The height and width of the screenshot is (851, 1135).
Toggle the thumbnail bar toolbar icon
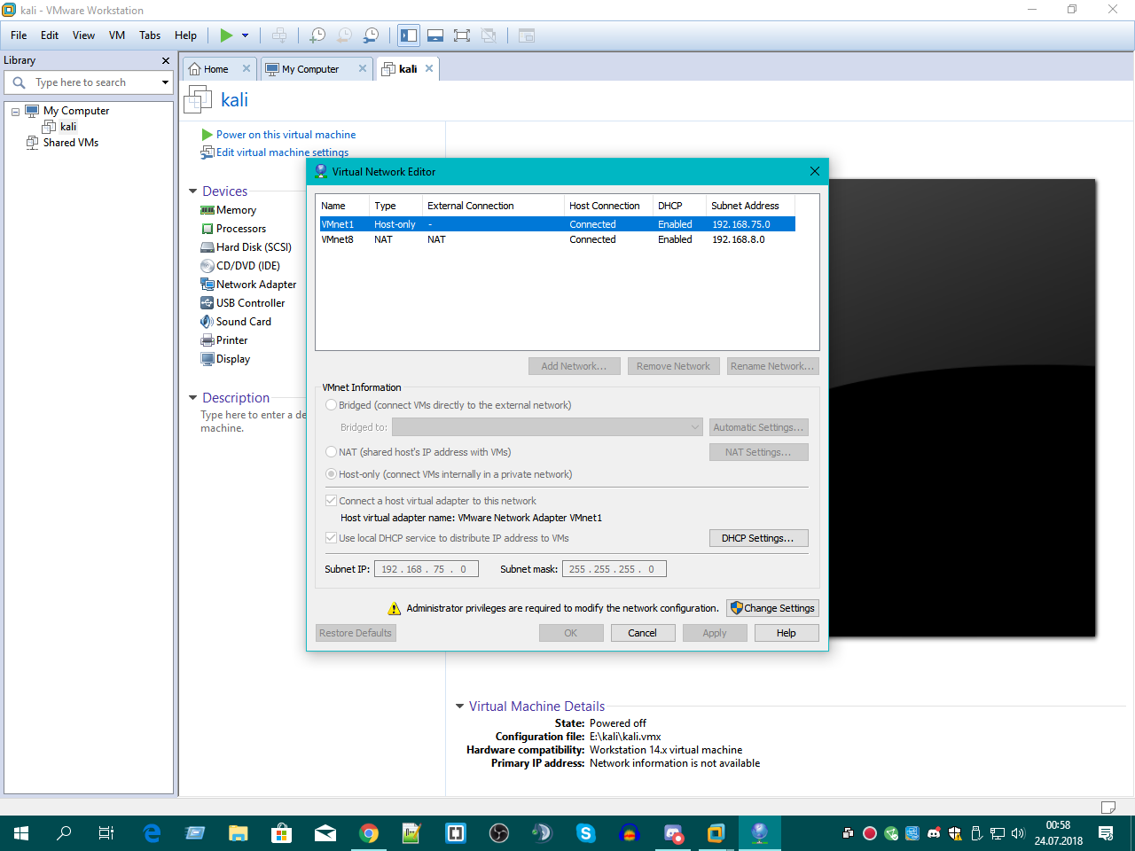[435, 35]
